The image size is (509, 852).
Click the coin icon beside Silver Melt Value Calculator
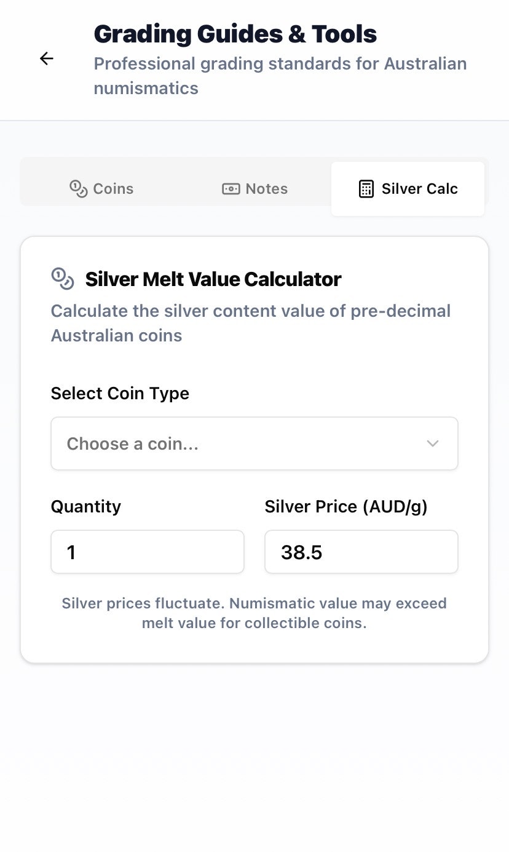click(x=61, y=279)
